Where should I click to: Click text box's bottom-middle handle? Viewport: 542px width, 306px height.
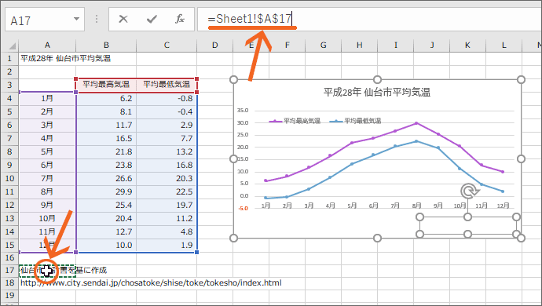[467, 234]
